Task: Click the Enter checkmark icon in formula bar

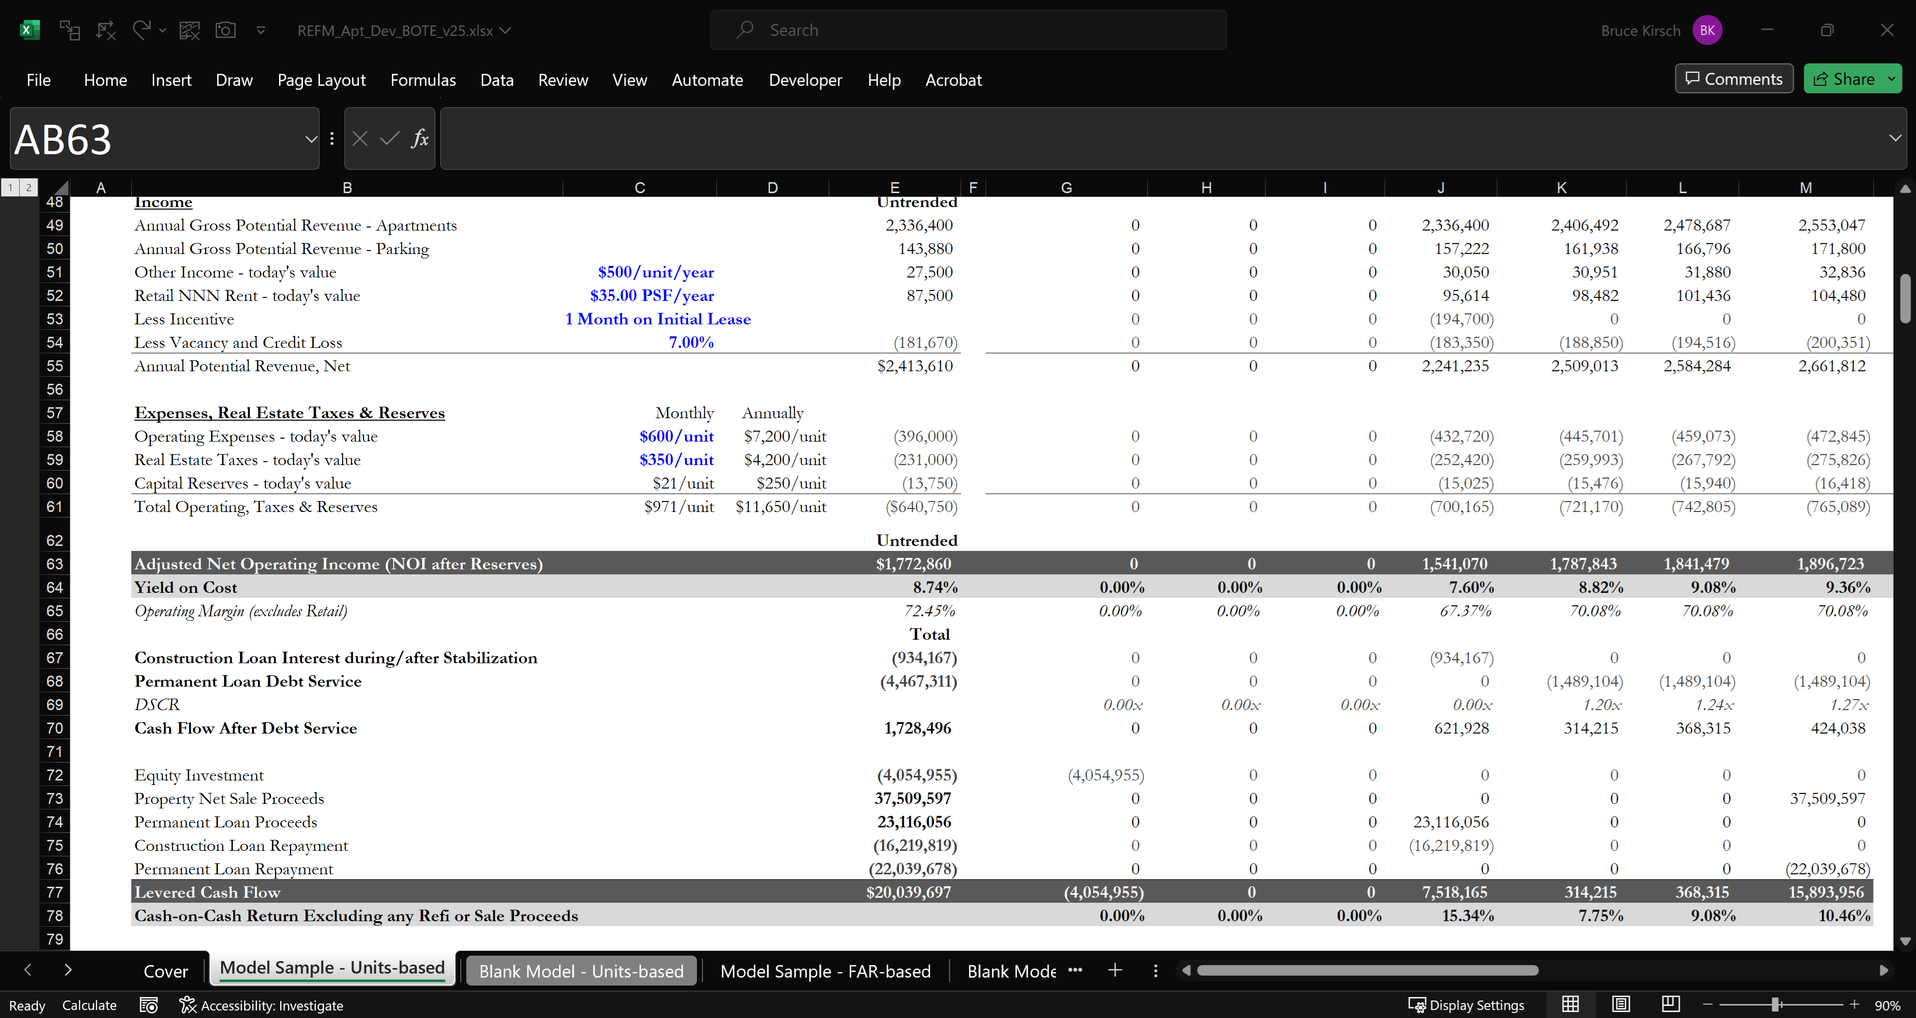Action: pyautogui.click(x=390, y=138)
